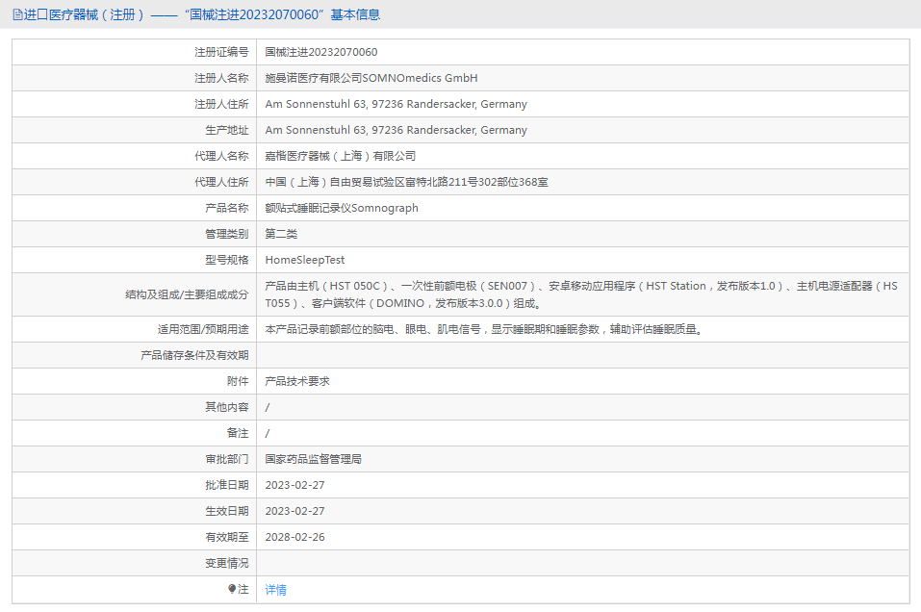Select registrant name 施曼诺医疗有限公司SOMNOmedics GmbH
Screen dimensions: 921x612
371,78
